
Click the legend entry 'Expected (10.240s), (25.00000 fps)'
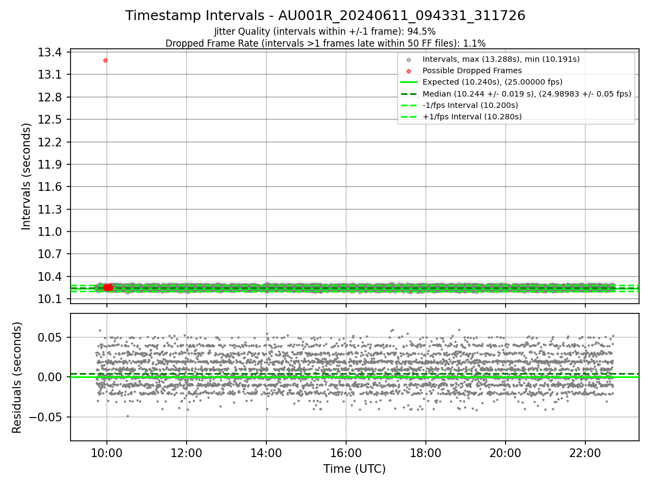[493, 82]
